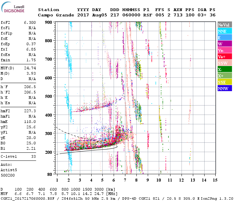
Task: Click the cyan NNE legend swatch
Action: click(x=224, y=31)
